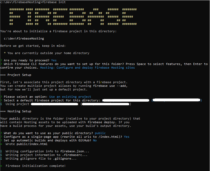Click the FIREBASE ASCII art banner

73,17
